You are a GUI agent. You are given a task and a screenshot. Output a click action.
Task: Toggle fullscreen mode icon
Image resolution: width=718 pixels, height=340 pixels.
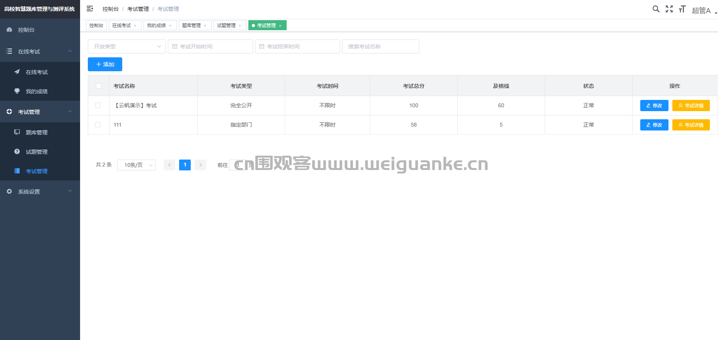pyautogui.click(x=669, y=9)
